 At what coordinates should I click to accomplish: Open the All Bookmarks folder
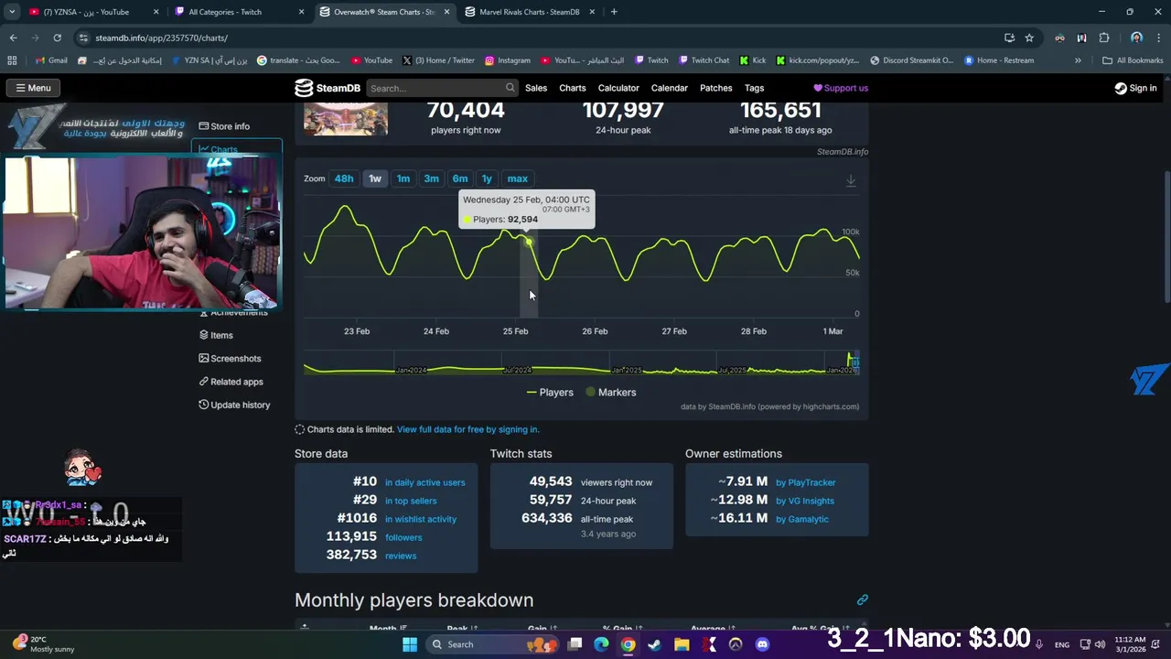click(1133, 60)
